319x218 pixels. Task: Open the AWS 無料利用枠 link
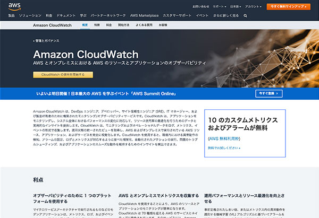(224, 138)
